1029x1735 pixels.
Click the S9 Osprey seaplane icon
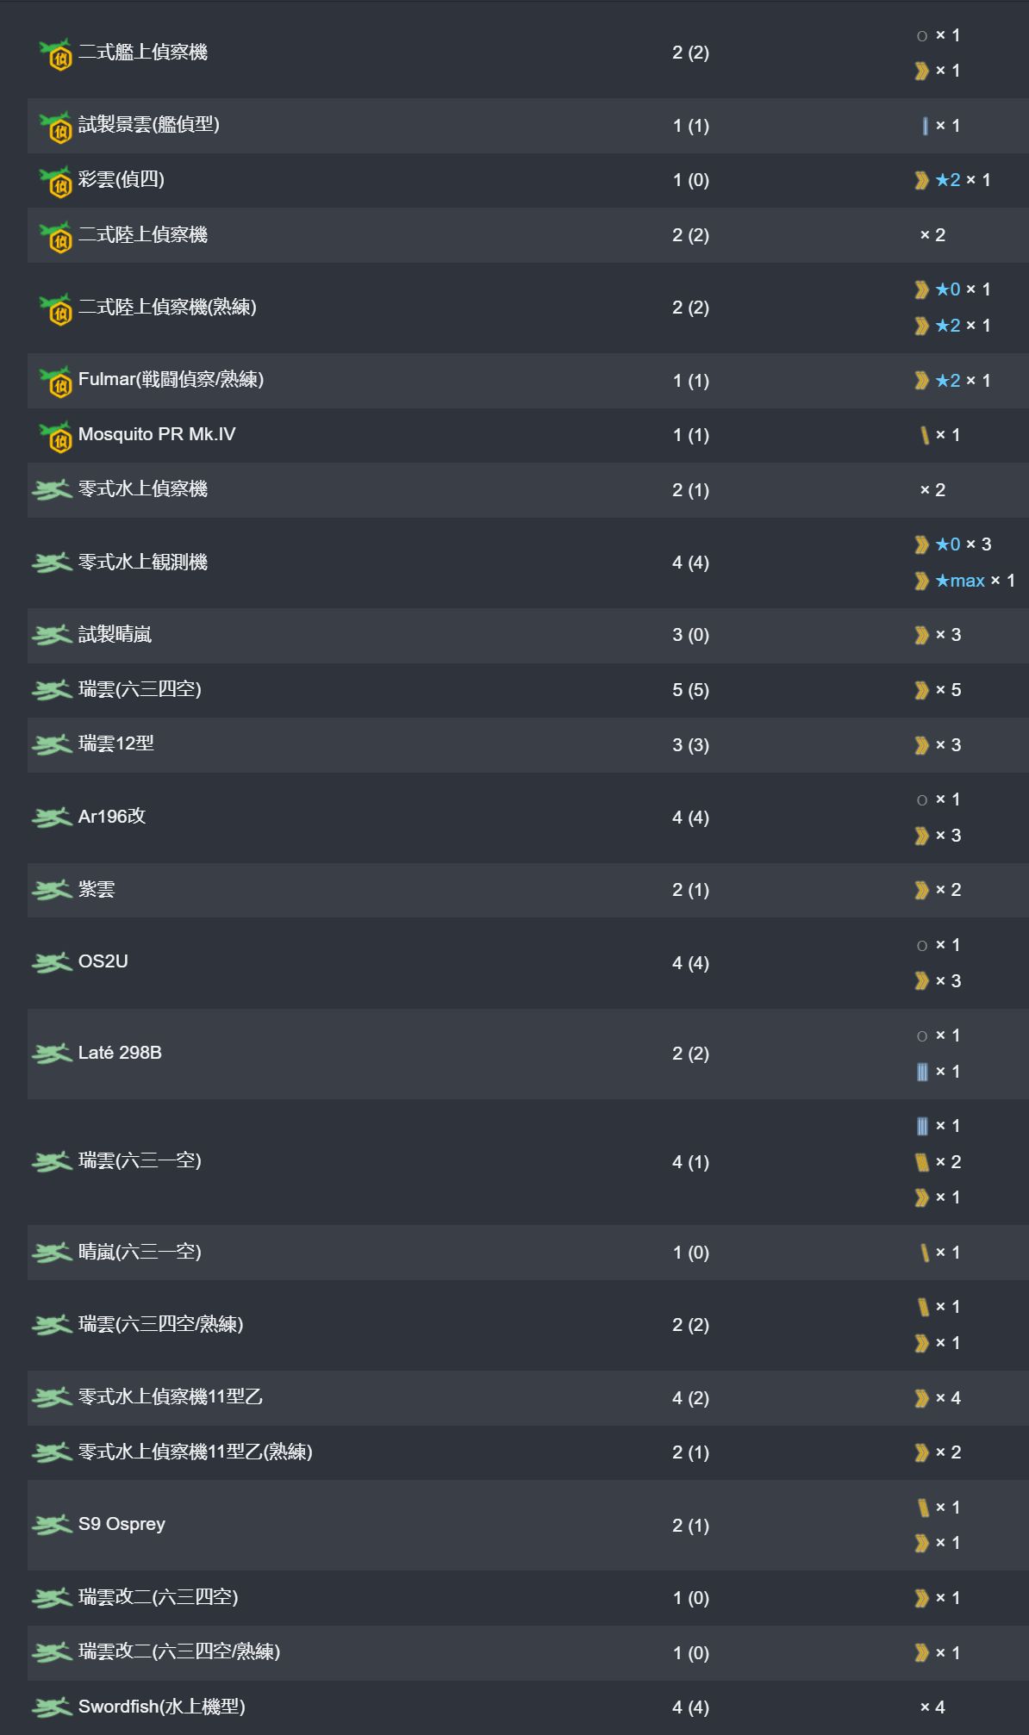pos(52,1525)
